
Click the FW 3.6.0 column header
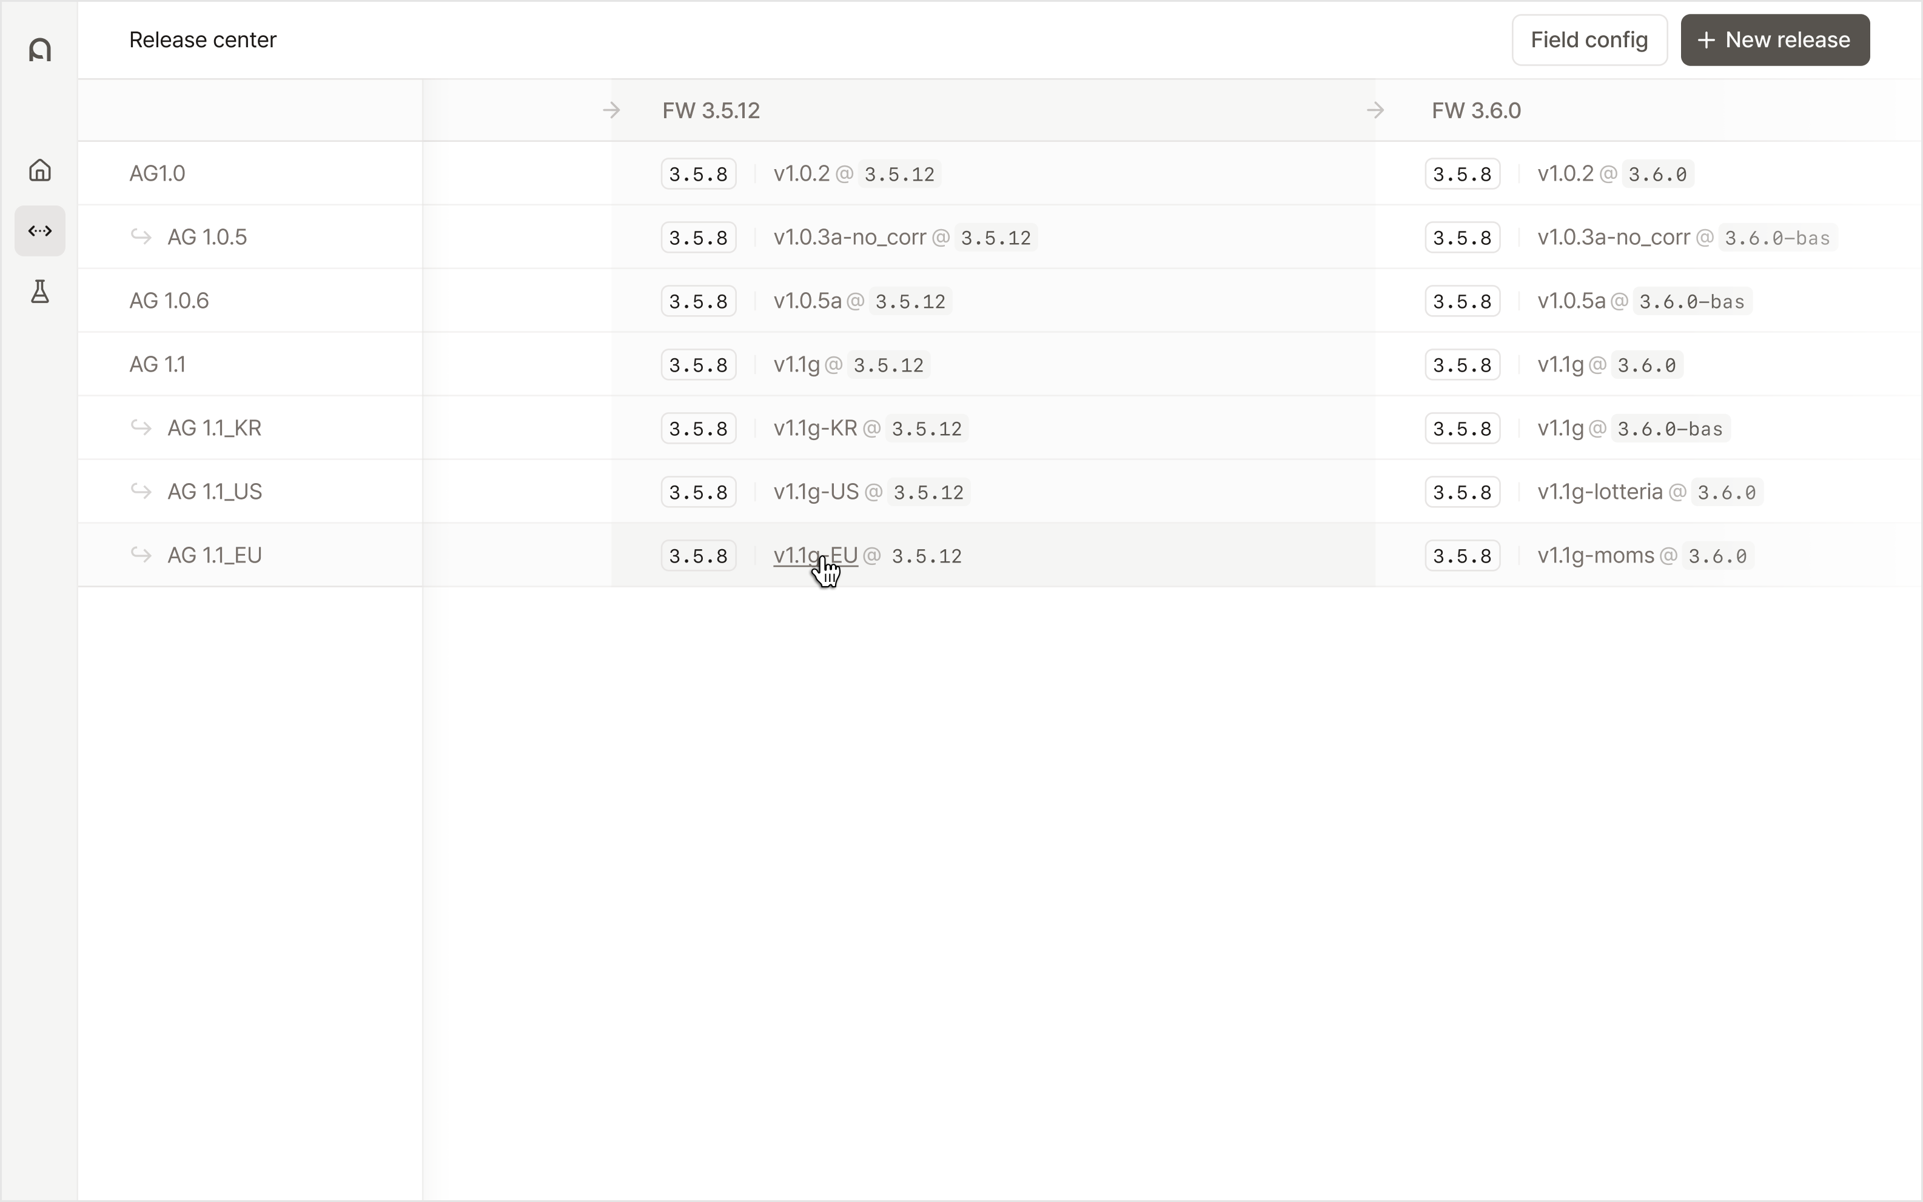point(1475,110)
